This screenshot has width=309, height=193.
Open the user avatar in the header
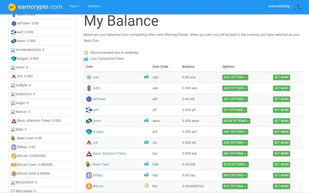point(298,7)
